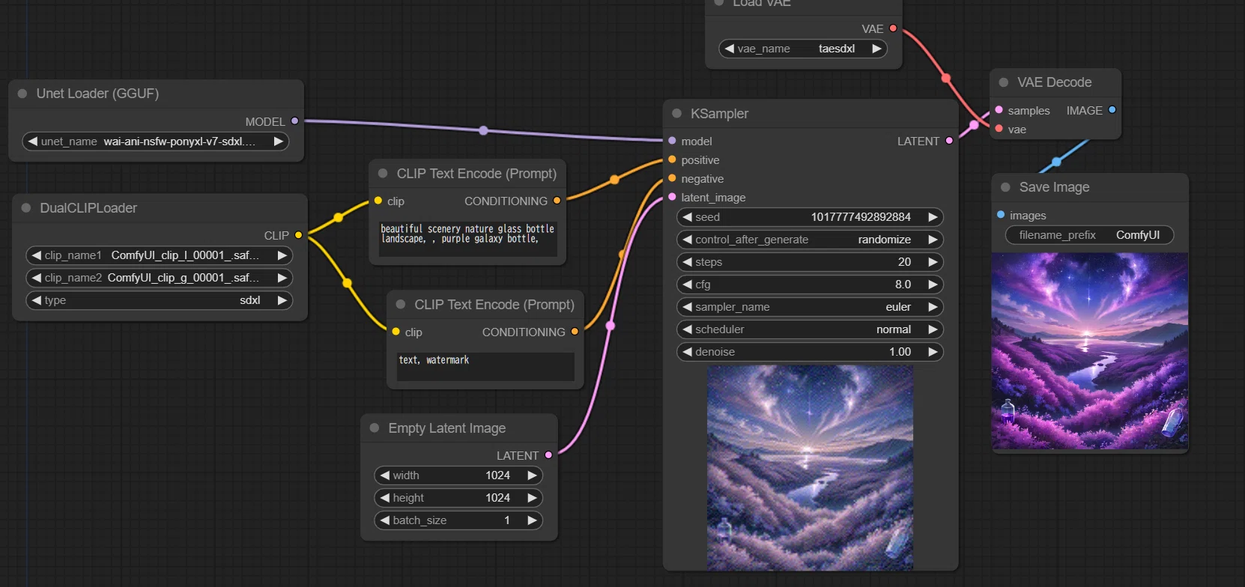The height and width of the screenshot is (587, 1245).
Task: Collapse the Empty Latent Image node dot
Action: [375, 428]
